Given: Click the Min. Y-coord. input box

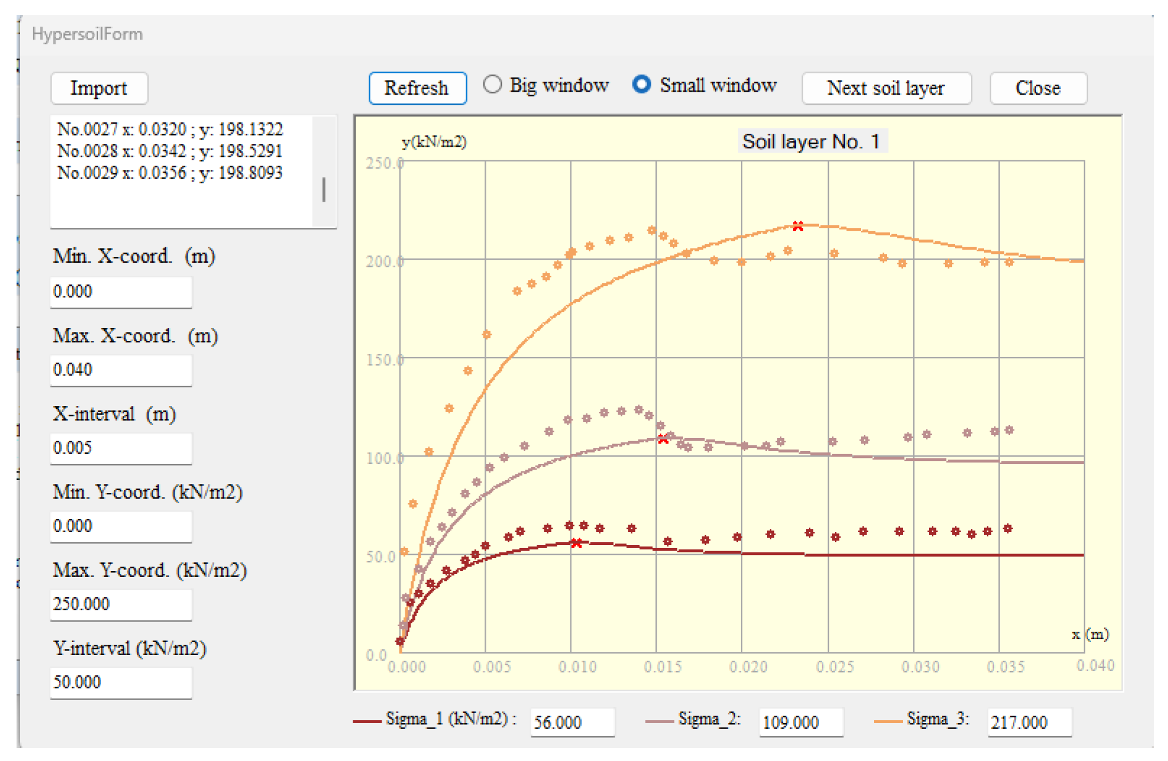Looking at the screenshot, I should (121, 526).
